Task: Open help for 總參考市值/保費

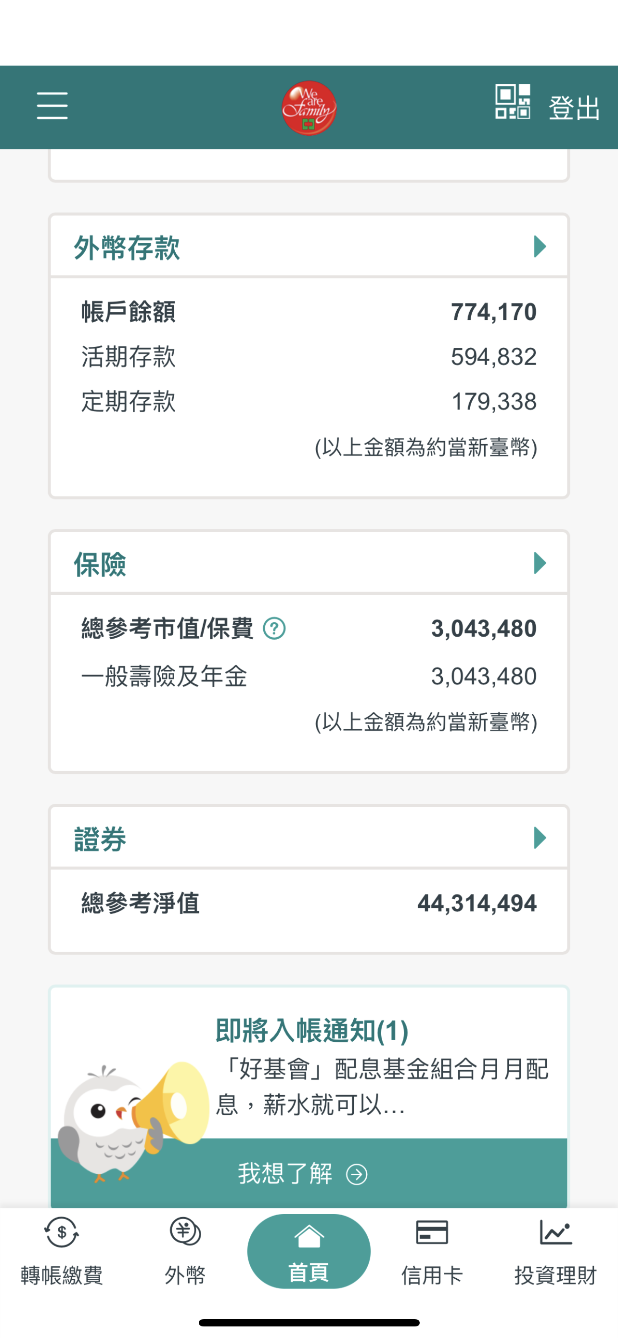Action: coord(274,629)
